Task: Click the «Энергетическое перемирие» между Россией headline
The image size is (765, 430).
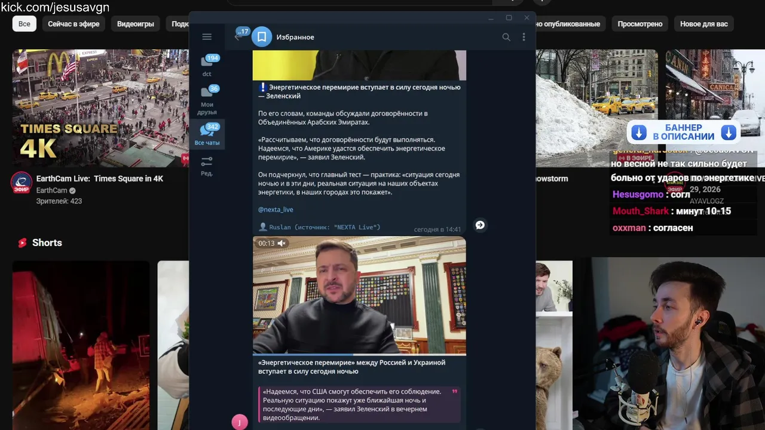Action: tap(351, 367)
